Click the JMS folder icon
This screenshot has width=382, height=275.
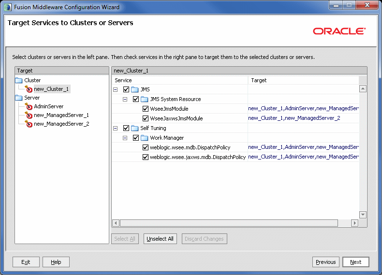tap(135, 89)
